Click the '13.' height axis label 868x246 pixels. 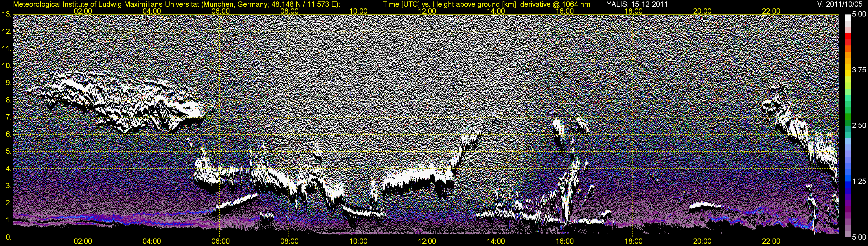point(7,14)
